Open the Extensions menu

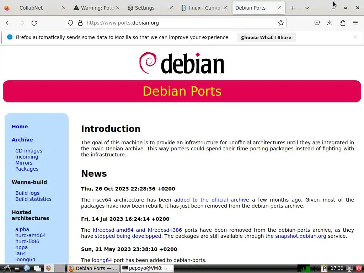click(x=343, y=23)
